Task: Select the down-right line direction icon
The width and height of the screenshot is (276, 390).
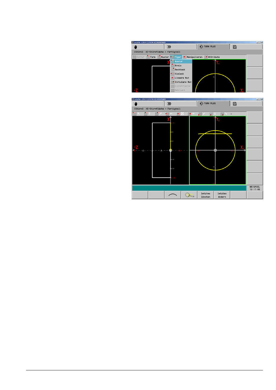Action: coord(224,114)
